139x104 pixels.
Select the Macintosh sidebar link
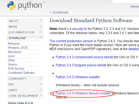coord(14,52)
